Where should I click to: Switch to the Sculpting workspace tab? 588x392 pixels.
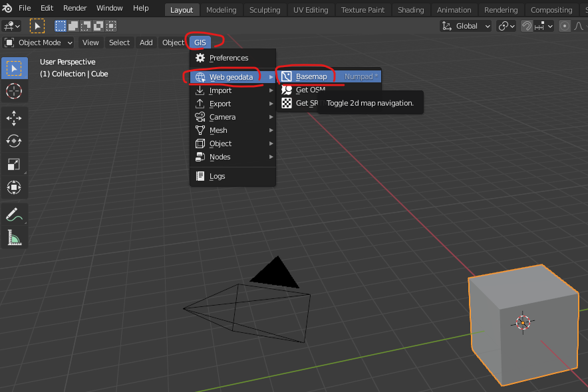pos(265,10)
